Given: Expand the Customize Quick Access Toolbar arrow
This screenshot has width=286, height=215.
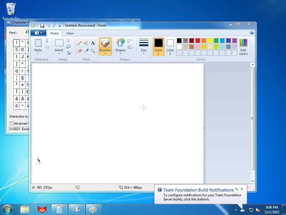Looking at the screenshot, I should point(59,26).
